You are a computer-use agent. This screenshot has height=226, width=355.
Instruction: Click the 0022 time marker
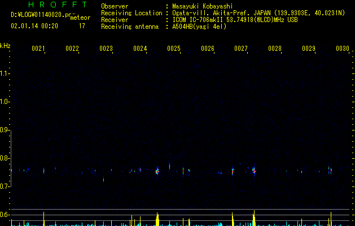tap(72, 49)
